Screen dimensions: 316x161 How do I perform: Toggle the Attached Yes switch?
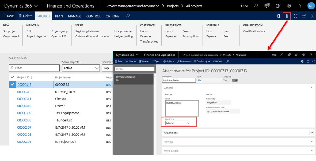(x=235, y=80)
